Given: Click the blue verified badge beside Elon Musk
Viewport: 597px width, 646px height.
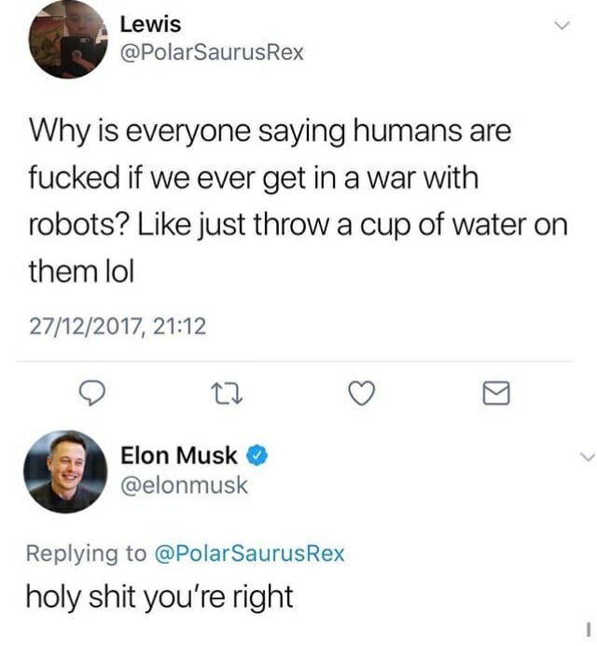Looking at the screenshot, I should [x=258, y=456].
